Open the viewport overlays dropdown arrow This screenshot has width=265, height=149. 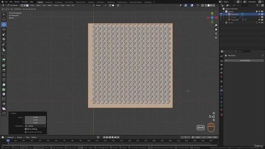point(194,5)
